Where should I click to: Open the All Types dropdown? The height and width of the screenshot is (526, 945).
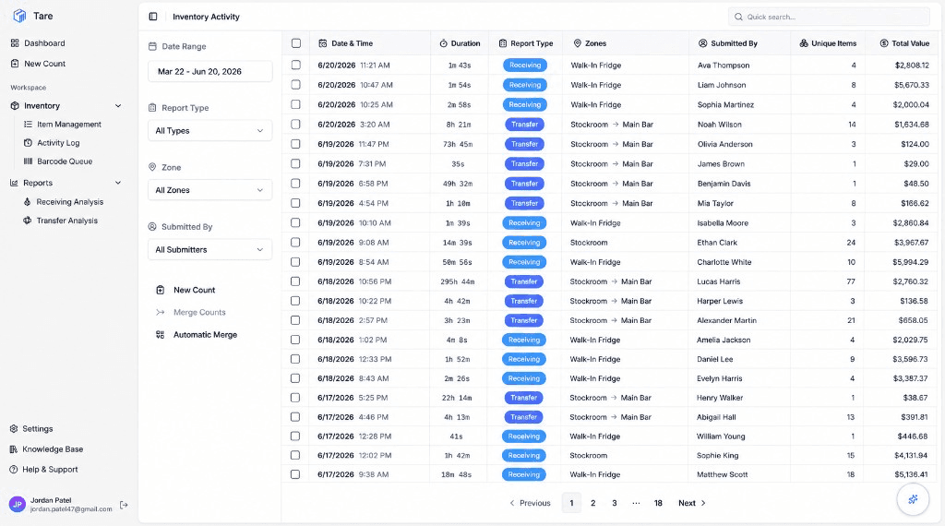tap(209, 131)
